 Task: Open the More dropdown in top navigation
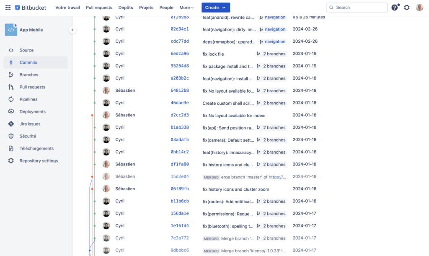pyautogui.click(x=186, y=8)
